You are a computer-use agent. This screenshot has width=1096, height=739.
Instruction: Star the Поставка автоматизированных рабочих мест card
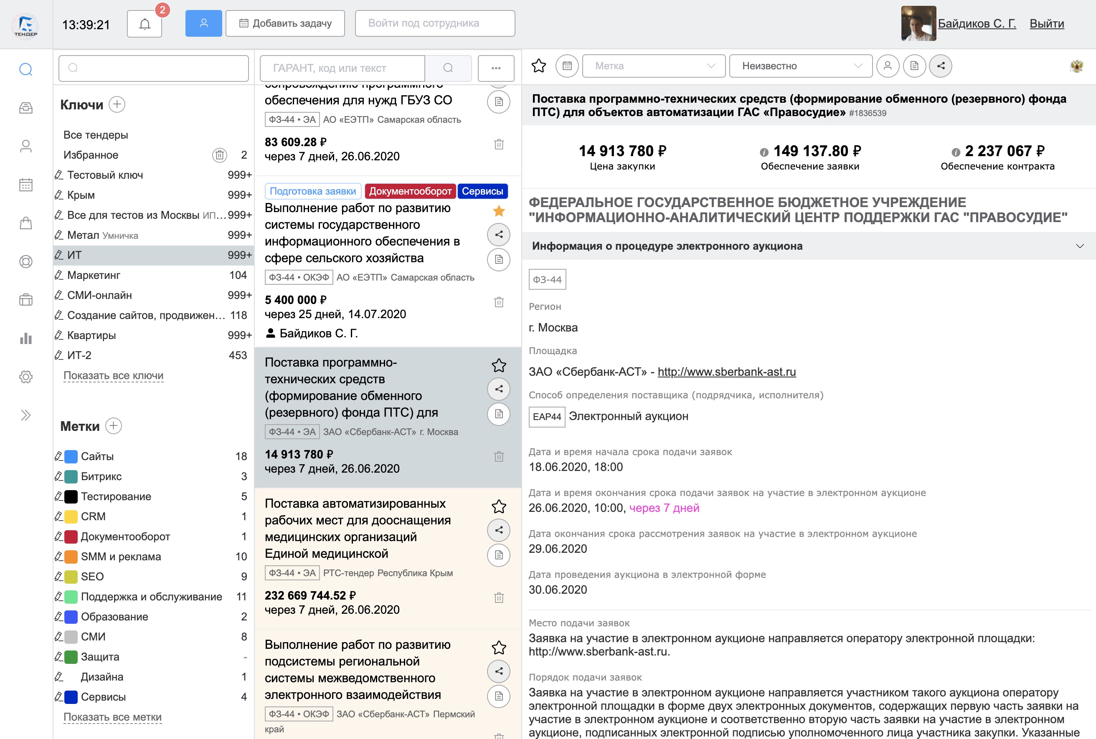pyautogui.click(x=499, y=506)
